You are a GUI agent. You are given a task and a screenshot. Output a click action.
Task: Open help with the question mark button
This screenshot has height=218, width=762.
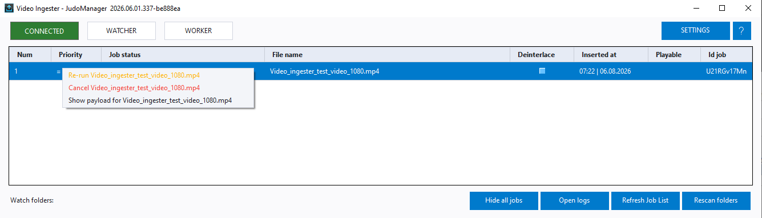tap(741, 31)
